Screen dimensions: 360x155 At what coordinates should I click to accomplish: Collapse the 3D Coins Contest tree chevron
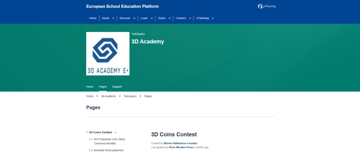[x=115, y=133]
